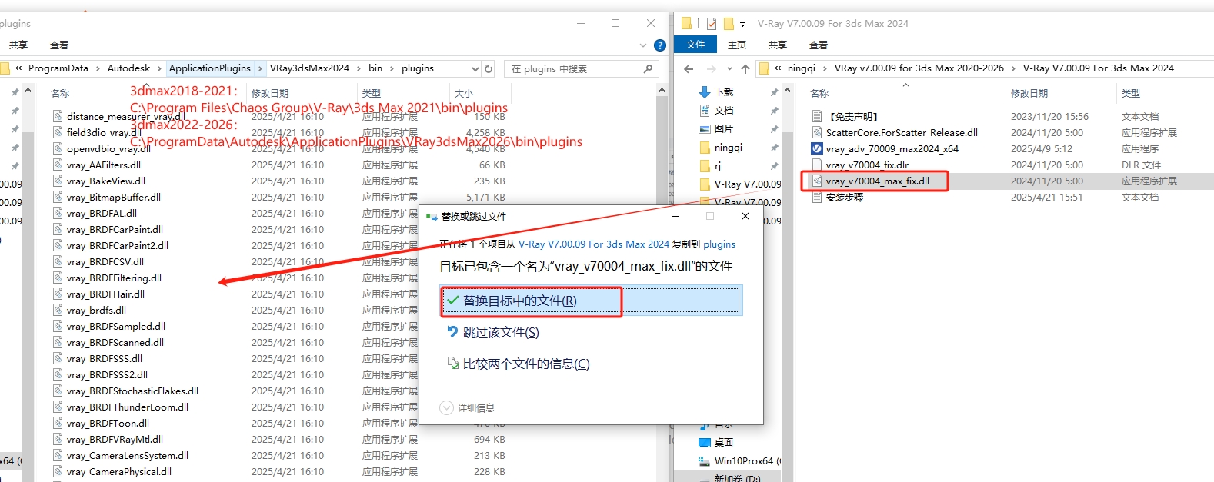Select the ningqi breadcrumb in right window
This screenshot has width=1214, height=482.
(x=802, y=68)
